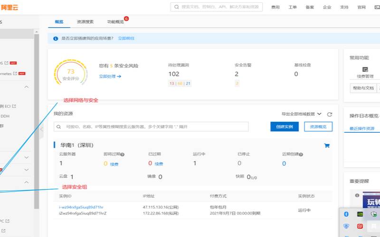Open the 支持 top menu

[344, 7]
